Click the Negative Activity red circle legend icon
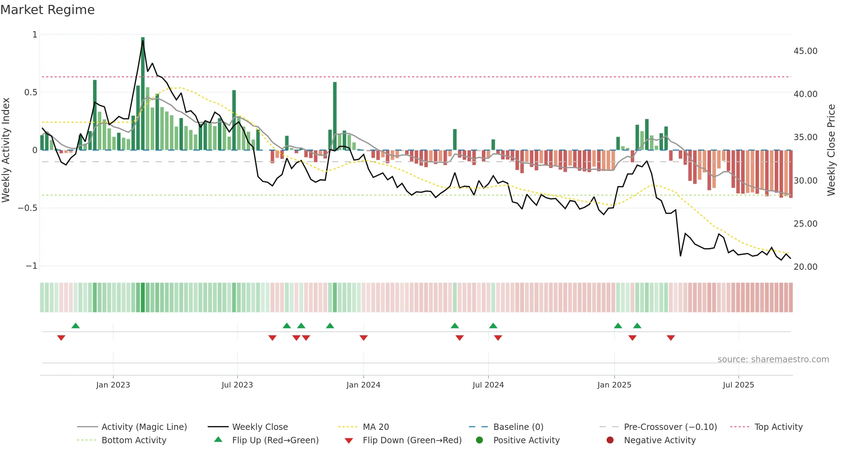Image resolution: width=841 pixels, height=473 pixels. 610,440
